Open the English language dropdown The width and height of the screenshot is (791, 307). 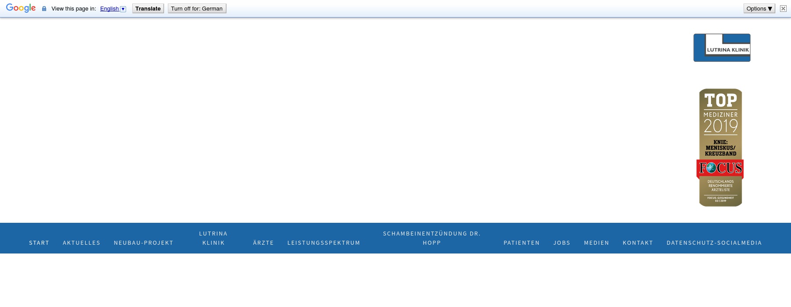coord(113,9)
